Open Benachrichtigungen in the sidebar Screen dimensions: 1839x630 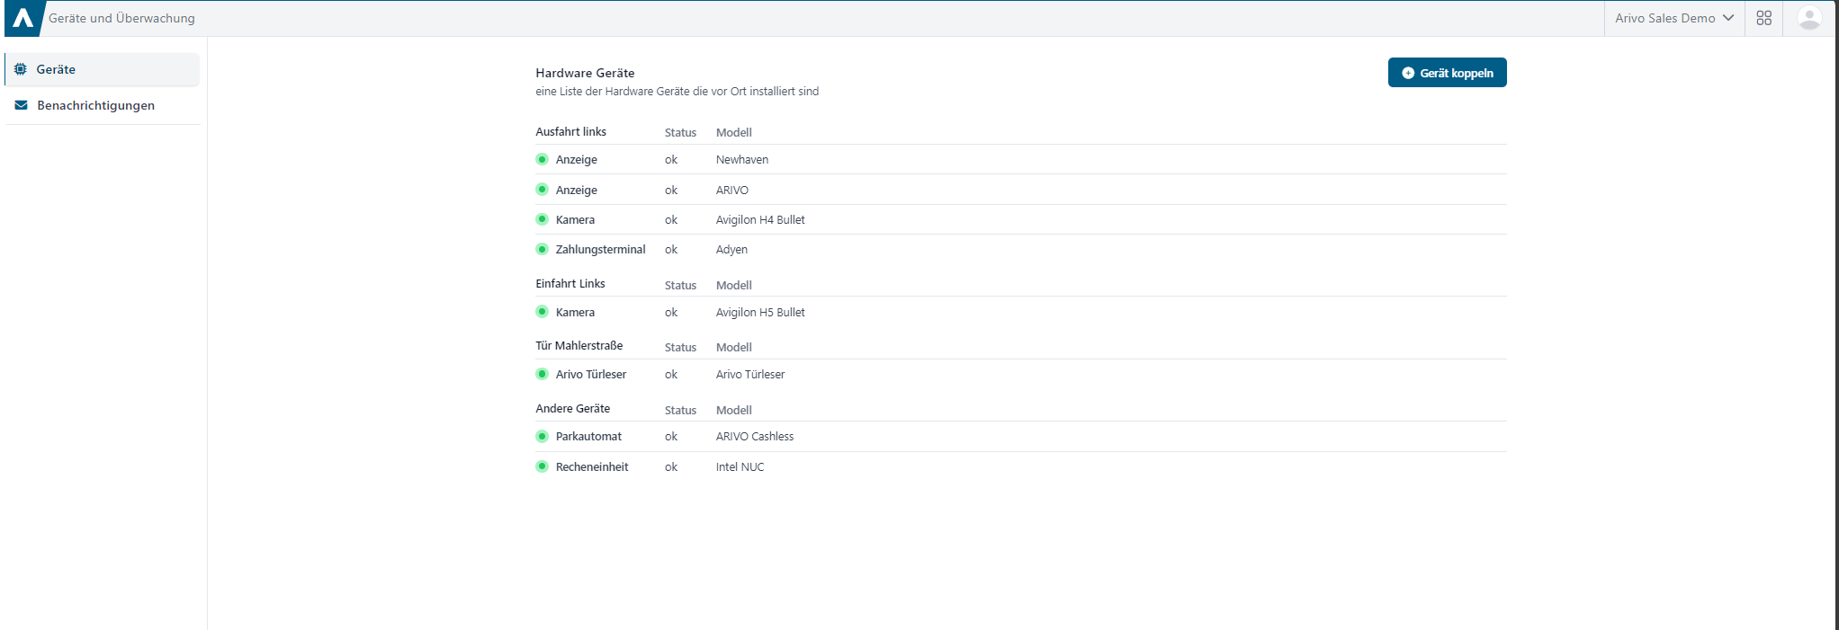(x=102, y=105)
